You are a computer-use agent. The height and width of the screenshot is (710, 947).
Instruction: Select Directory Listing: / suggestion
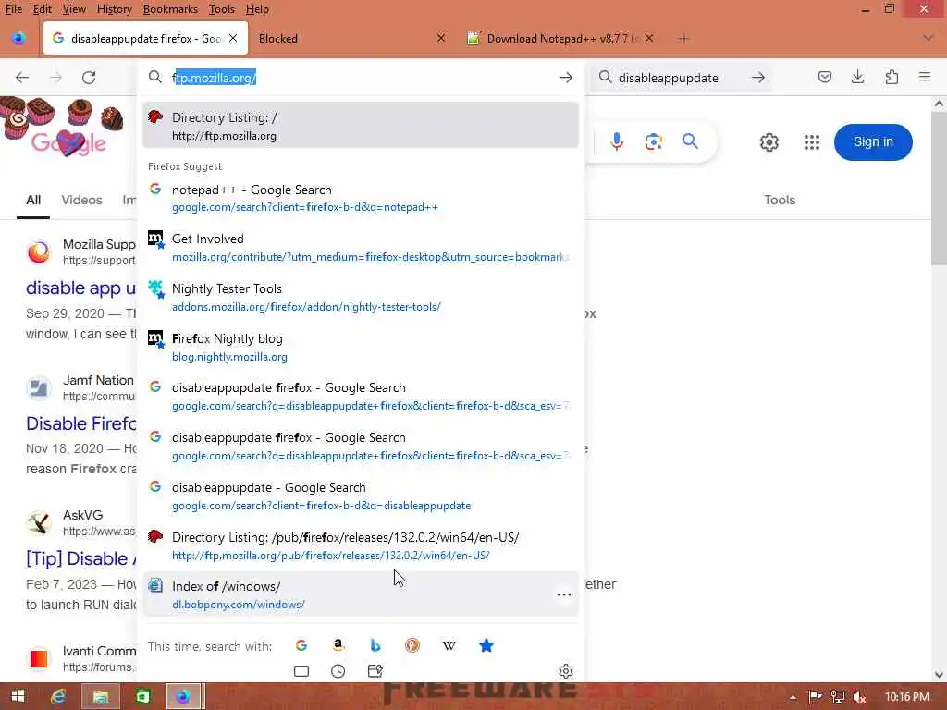[x=361, y=126]
